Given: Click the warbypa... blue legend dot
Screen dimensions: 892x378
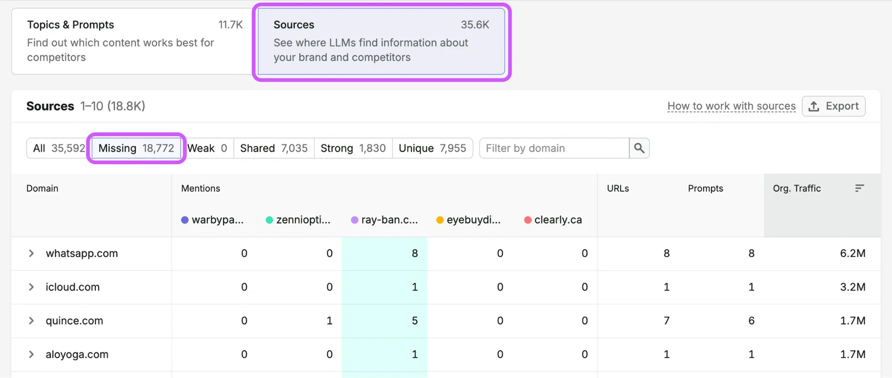Looking at the screenshot, I should 185,220.
